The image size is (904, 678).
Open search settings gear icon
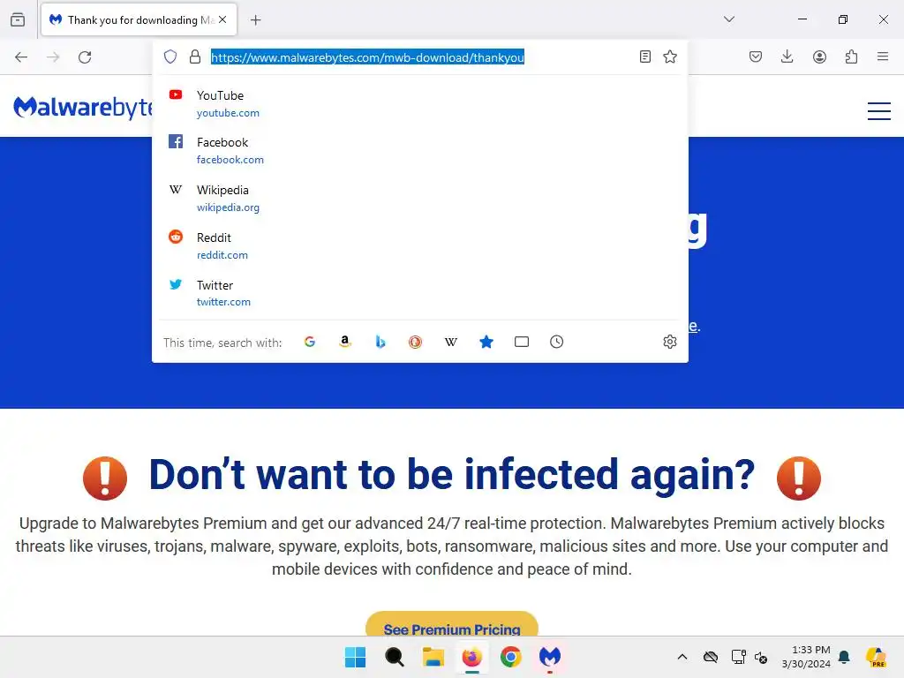point(669,342)
